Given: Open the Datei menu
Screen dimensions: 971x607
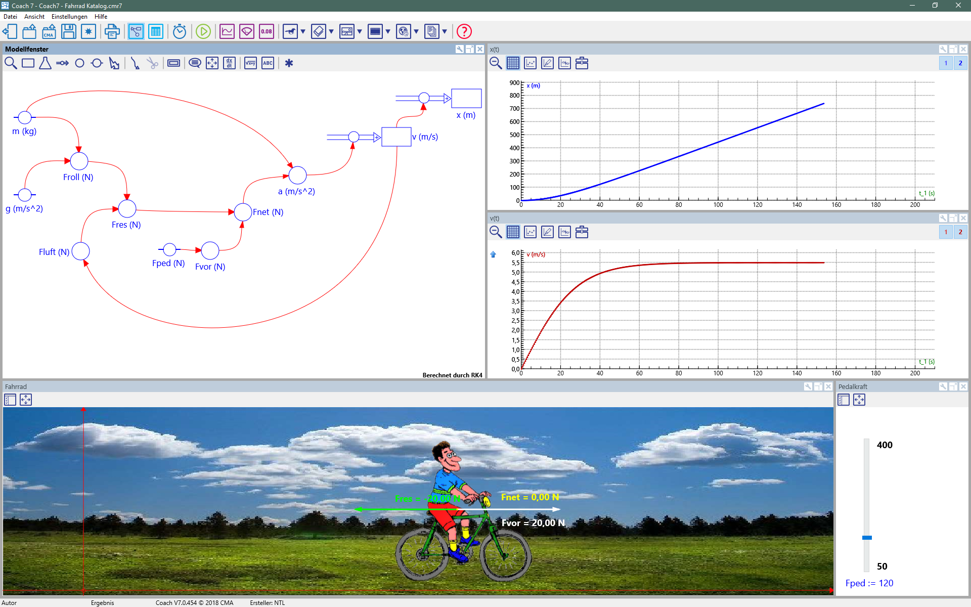Looking at the screenshot, I should tap(10, 17).
